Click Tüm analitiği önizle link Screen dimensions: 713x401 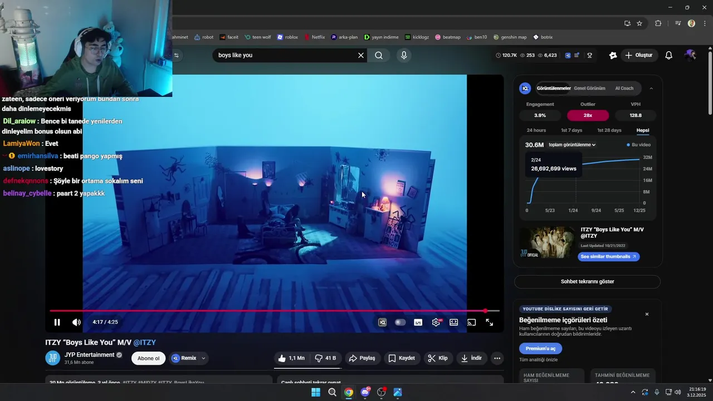(538, 360)
